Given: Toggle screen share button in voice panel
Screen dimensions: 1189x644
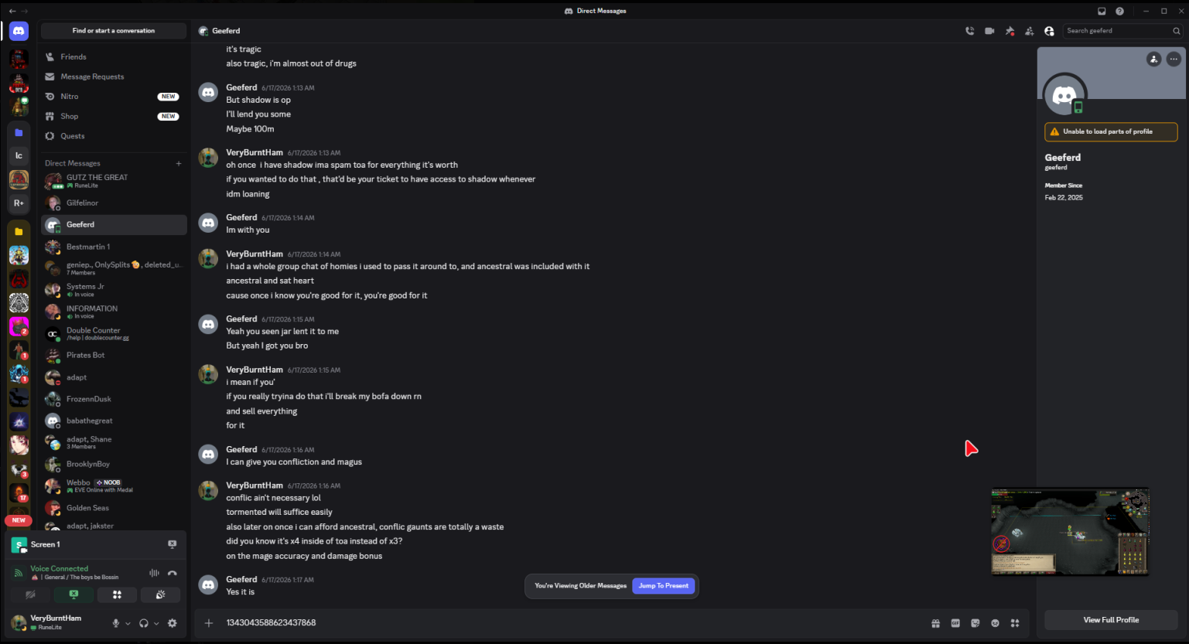Looking at the screenshot, I should (73, 595).
